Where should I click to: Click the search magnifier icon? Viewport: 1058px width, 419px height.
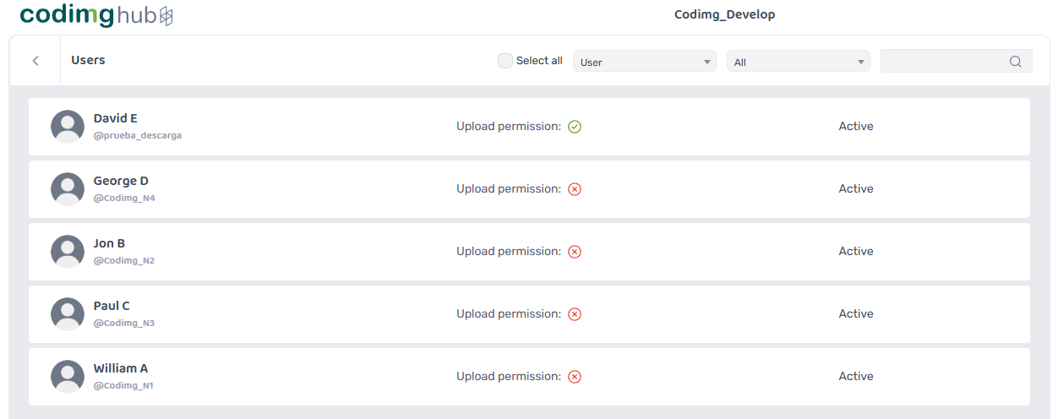pyautogui.click(x=1016, y=62)
